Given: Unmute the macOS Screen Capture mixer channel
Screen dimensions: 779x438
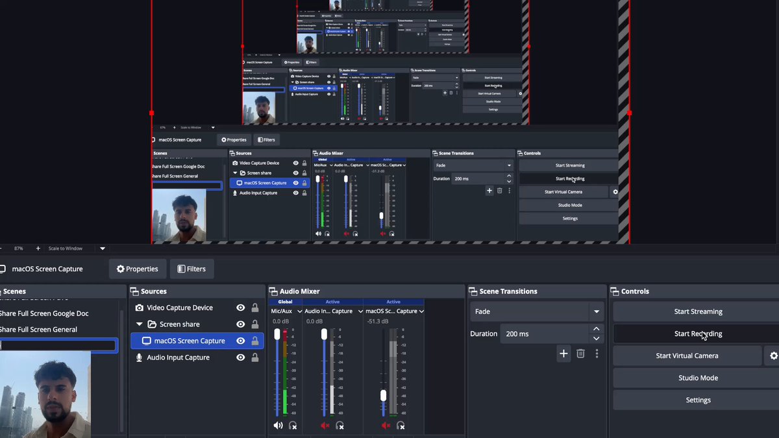Looking at the screenshot, I should (386, 426).
